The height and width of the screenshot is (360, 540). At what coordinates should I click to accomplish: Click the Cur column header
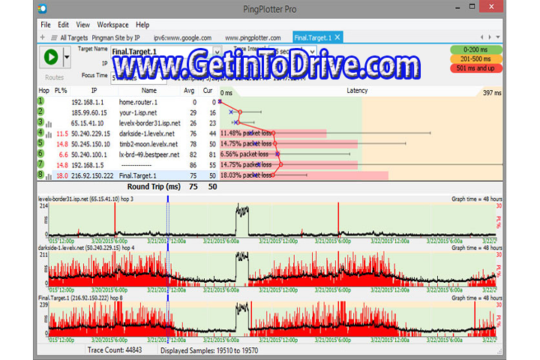pyautogui.click(x=208, y=91)
